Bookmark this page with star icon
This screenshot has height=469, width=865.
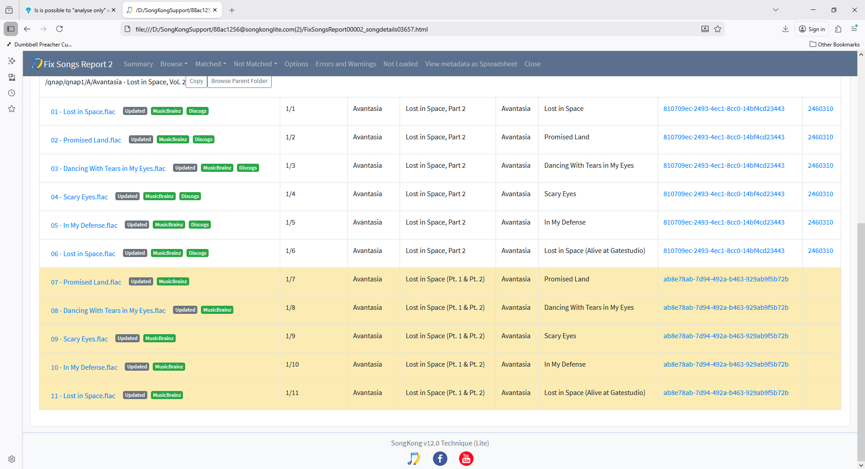(x=718, y=29)
